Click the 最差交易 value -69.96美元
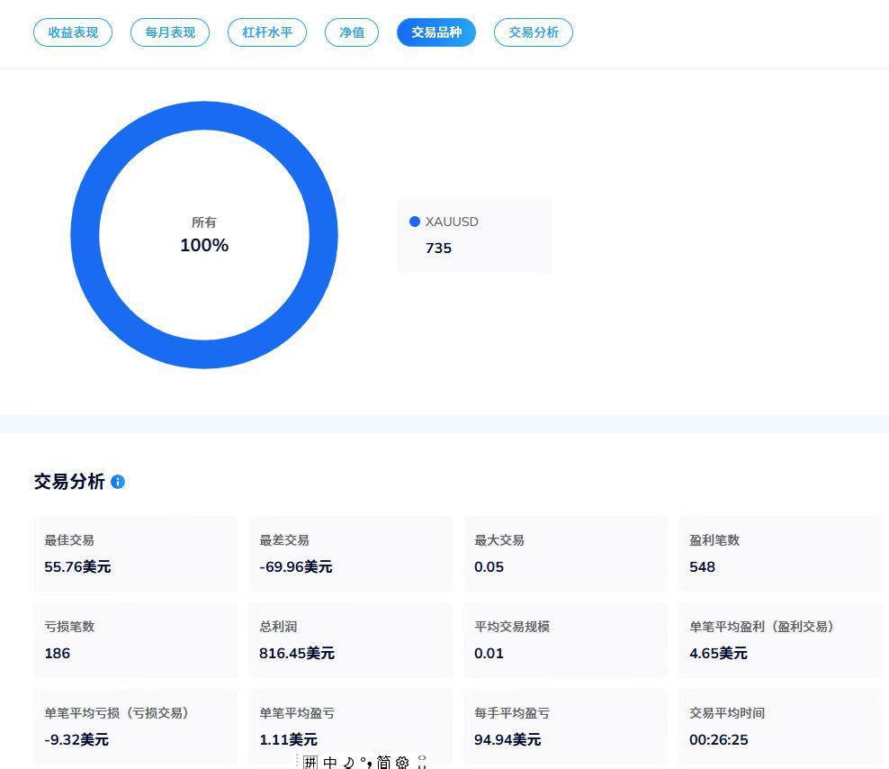The height and width of the screenshot is (769, 889). pyautogui.click(x=296, y=567)
